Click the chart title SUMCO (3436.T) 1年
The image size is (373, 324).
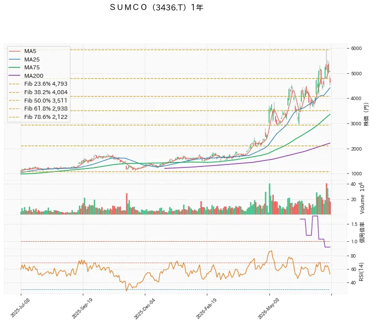(157, 7)
